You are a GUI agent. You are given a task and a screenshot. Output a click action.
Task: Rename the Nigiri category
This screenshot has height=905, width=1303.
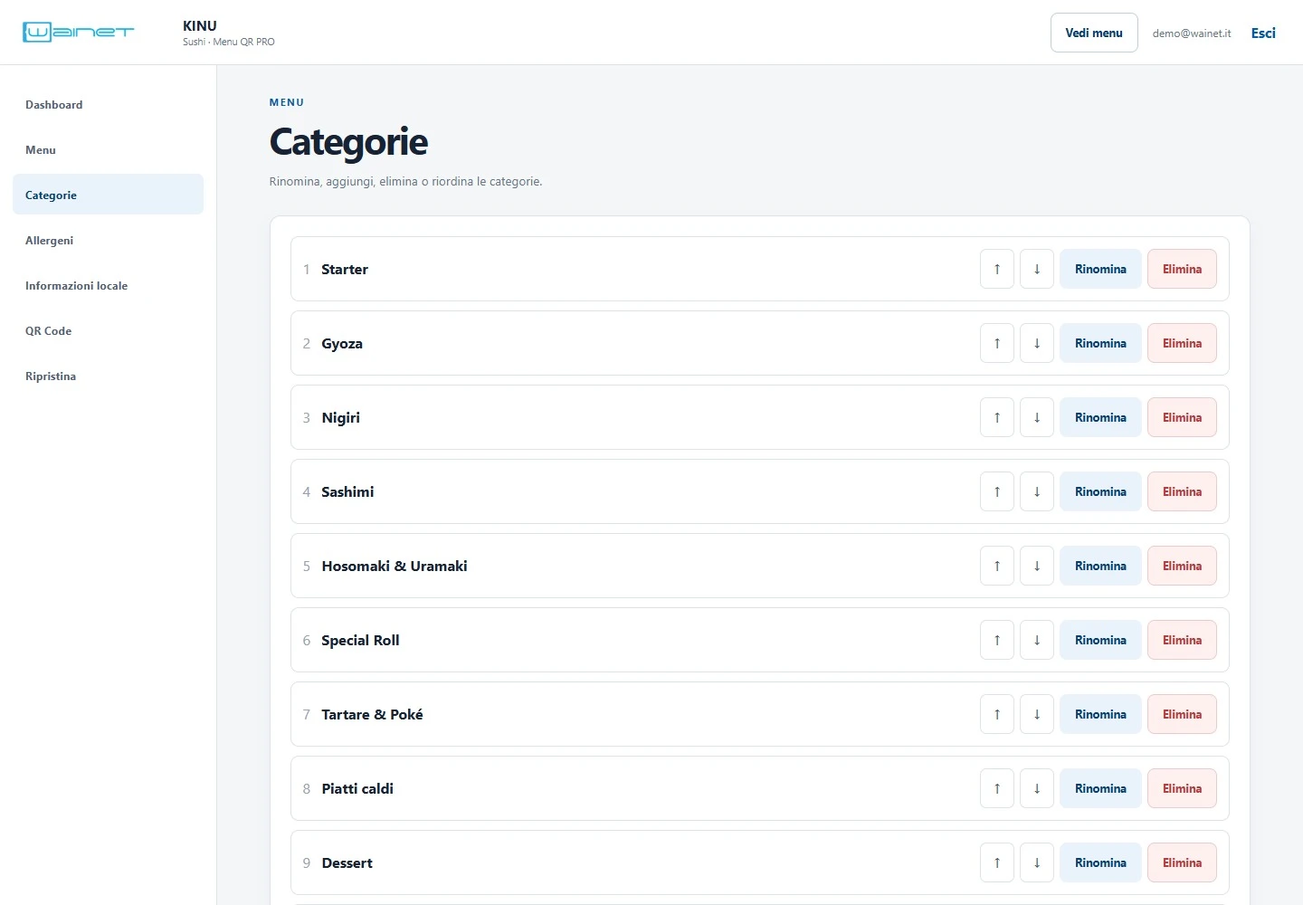[1100, 417]
